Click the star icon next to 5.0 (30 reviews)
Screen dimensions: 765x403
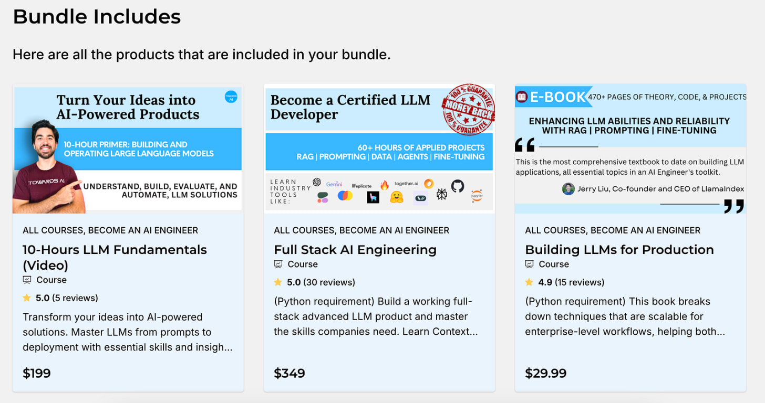(x=278, y=282)
